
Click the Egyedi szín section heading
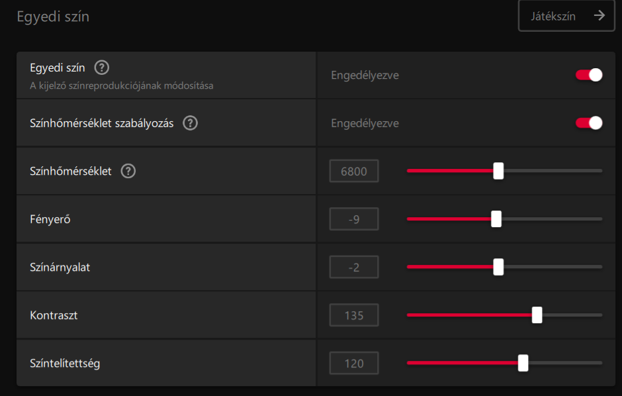pyautogui.click(x=53, y=17)
